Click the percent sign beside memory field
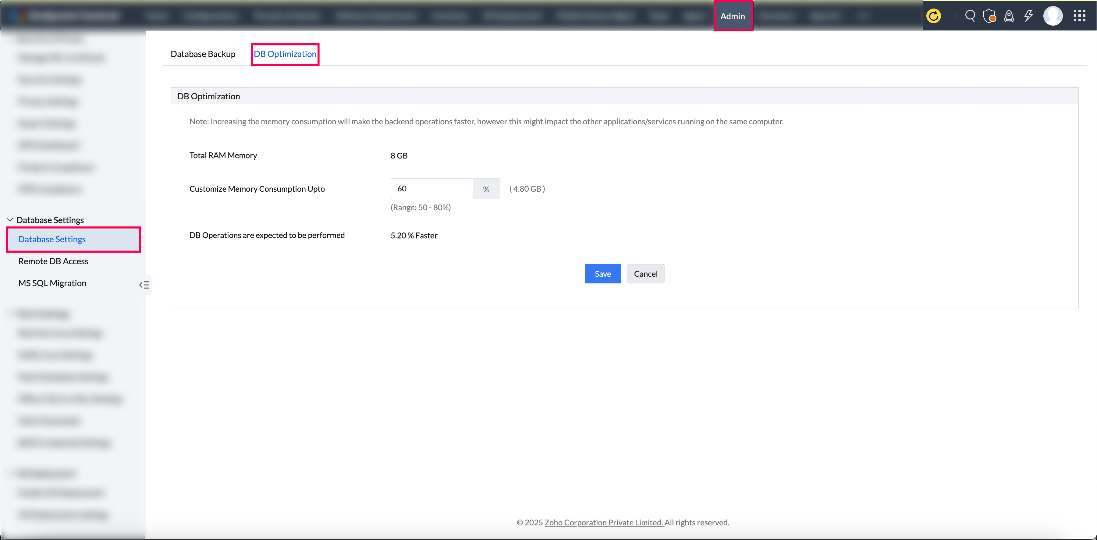1097x540 pixels. 486,189
